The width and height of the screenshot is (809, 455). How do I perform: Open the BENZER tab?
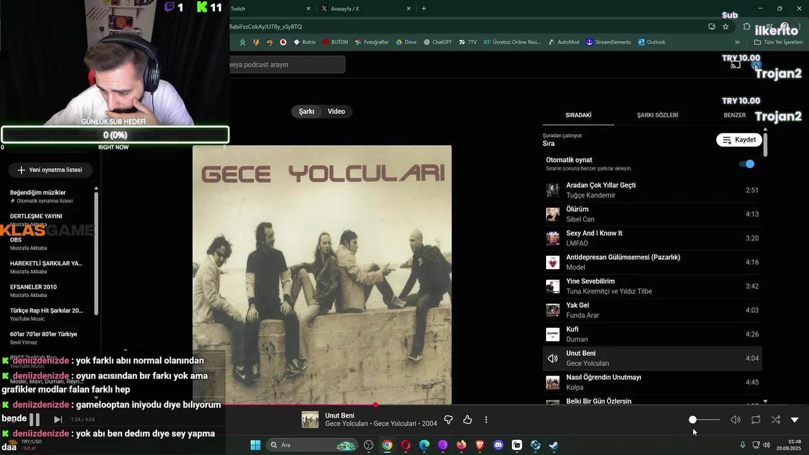coord(734,115)
